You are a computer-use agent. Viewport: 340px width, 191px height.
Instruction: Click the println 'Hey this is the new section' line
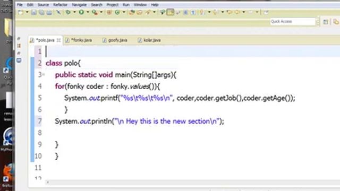[x=139, y=121]
